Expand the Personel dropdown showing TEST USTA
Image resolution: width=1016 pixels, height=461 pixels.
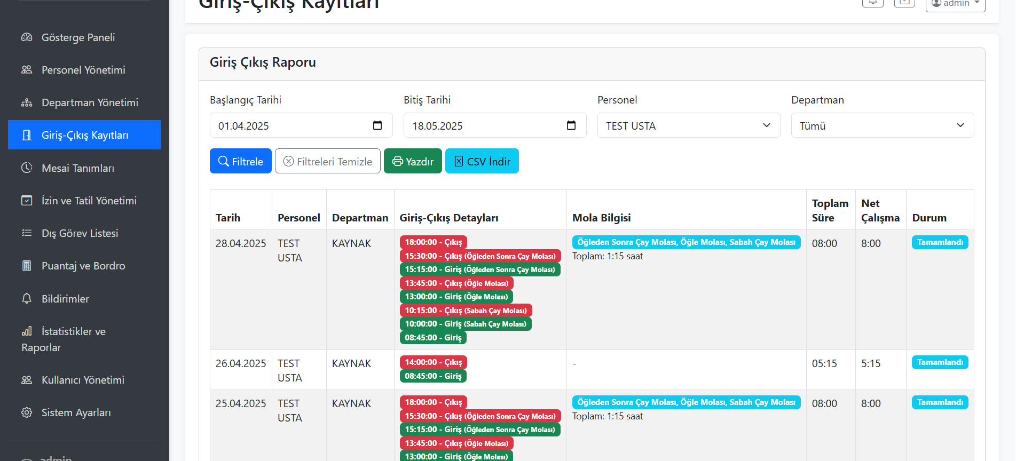688,125
